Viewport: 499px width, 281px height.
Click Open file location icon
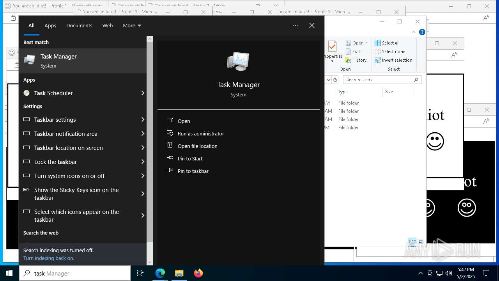(170, 146)
